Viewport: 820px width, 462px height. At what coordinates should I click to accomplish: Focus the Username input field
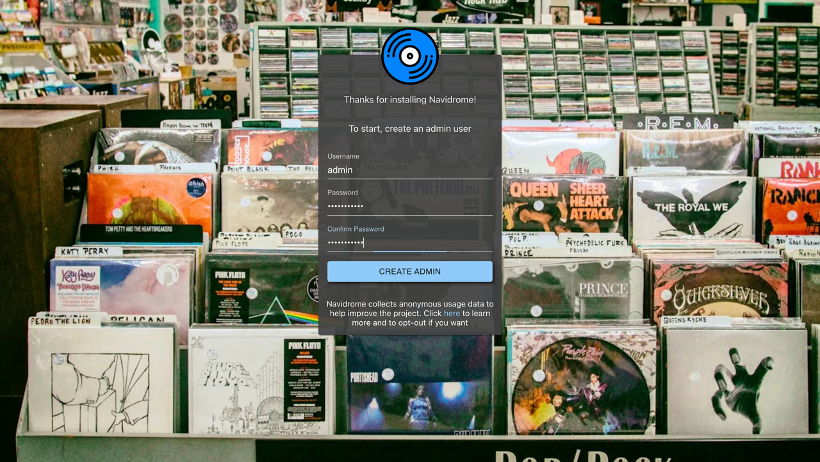coord(409,170)
